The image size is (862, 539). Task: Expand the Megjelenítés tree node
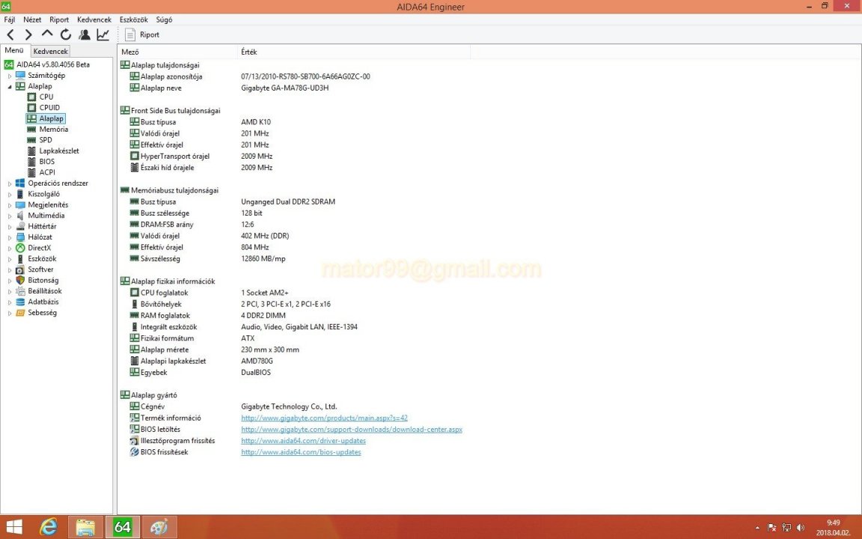(9, 205)
